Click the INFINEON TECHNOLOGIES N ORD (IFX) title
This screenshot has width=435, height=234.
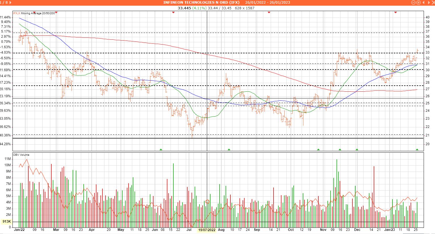click(201, 3)
